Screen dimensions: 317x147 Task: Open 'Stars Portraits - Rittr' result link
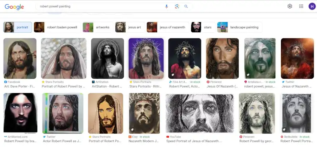tap(145, 86)
